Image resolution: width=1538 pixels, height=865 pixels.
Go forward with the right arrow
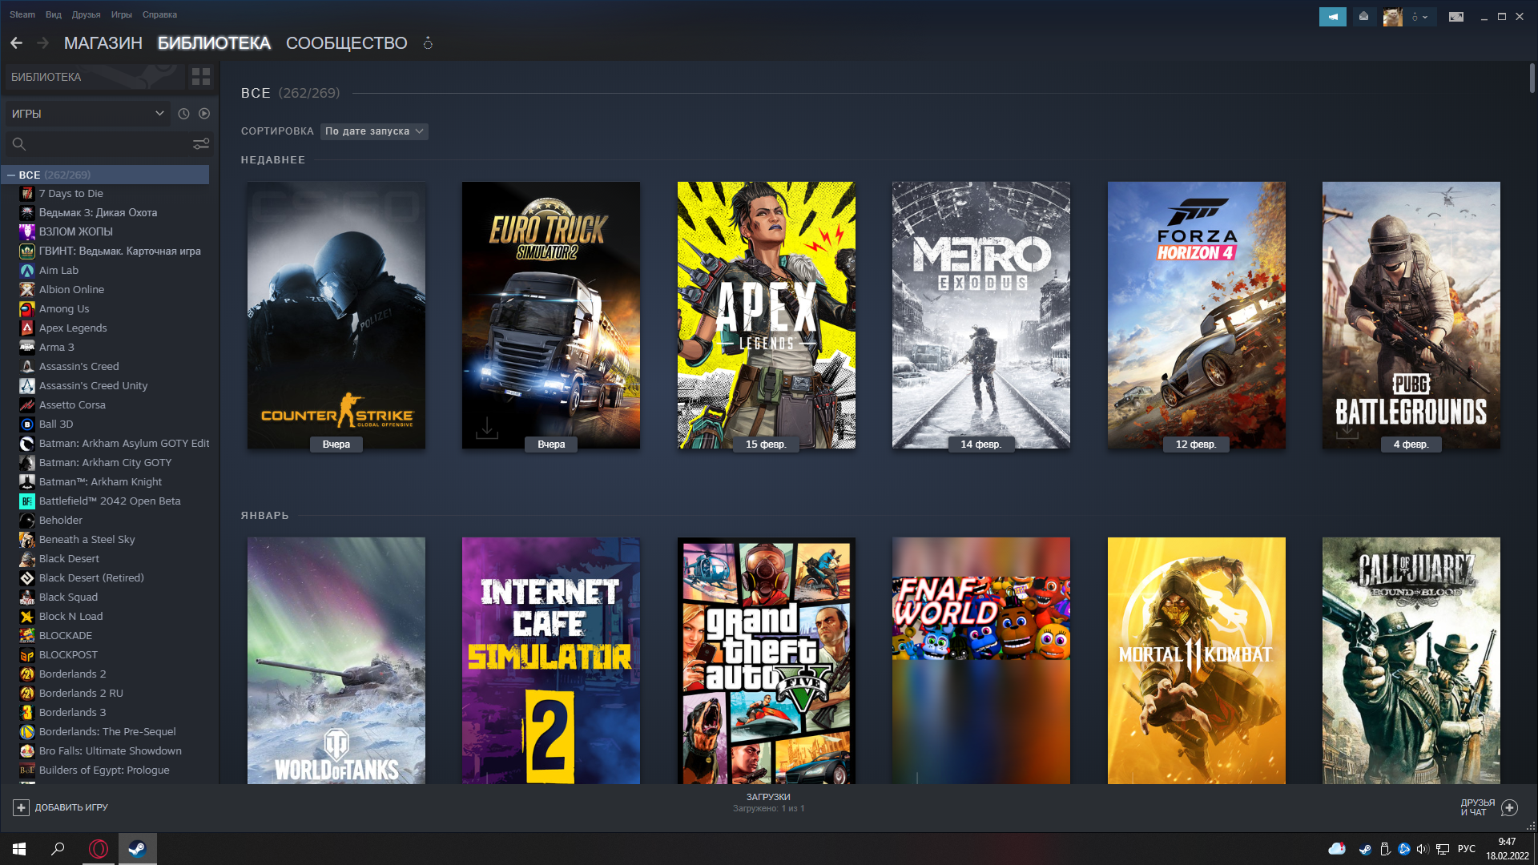43,43
